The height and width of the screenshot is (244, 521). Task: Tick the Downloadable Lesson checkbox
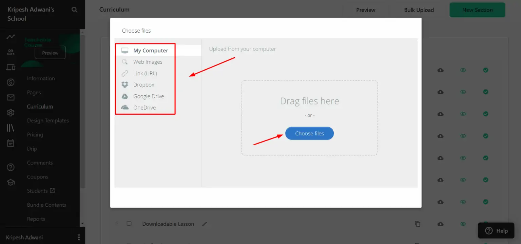[129, 224]
